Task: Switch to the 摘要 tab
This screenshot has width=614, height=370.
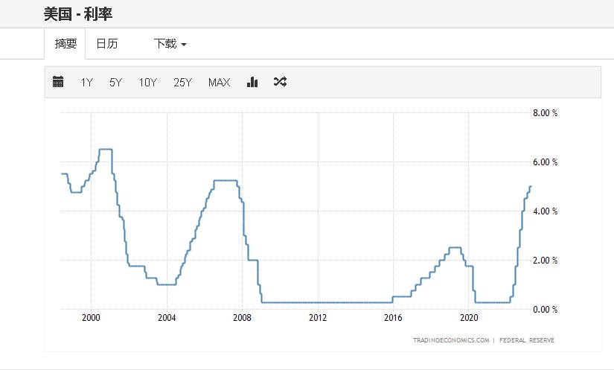Action: click(x=65, y=44)
